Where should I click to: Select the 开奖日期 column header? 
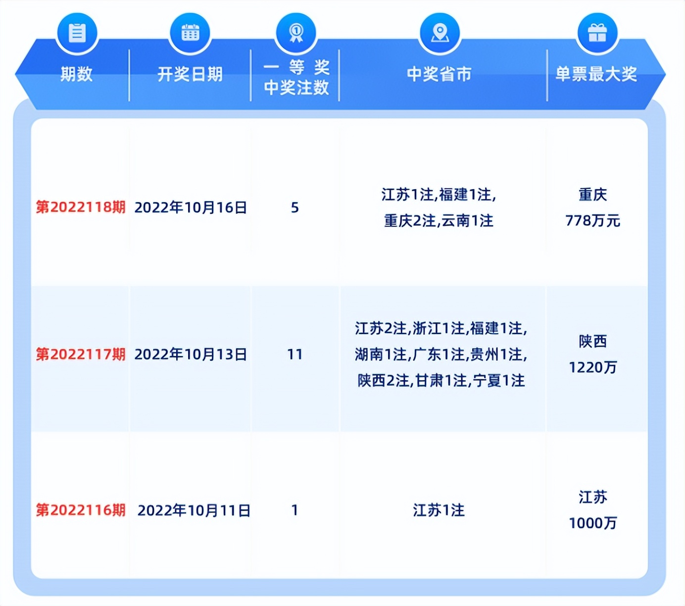pos(191,74)
